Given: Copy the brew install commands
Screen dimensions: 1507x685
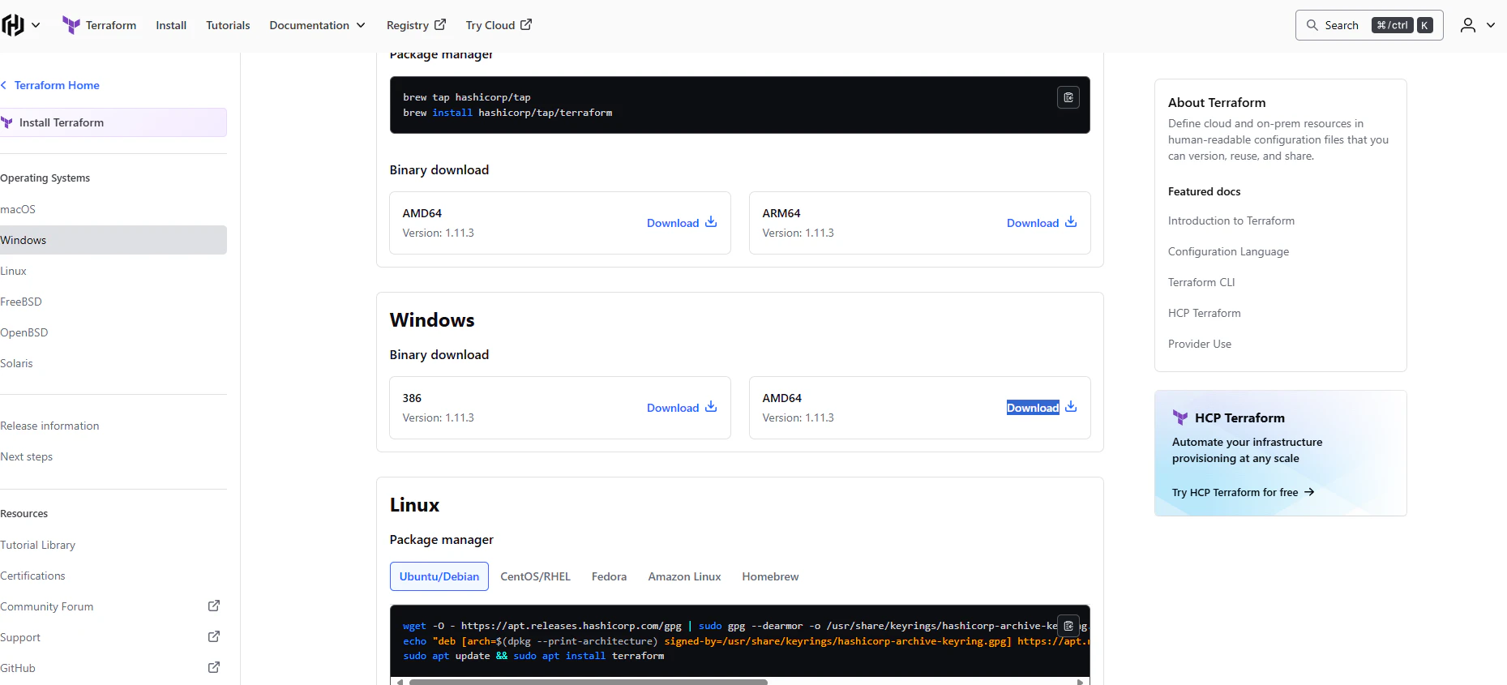Looking at the screenshot, I should click(x=1068, y=97).
